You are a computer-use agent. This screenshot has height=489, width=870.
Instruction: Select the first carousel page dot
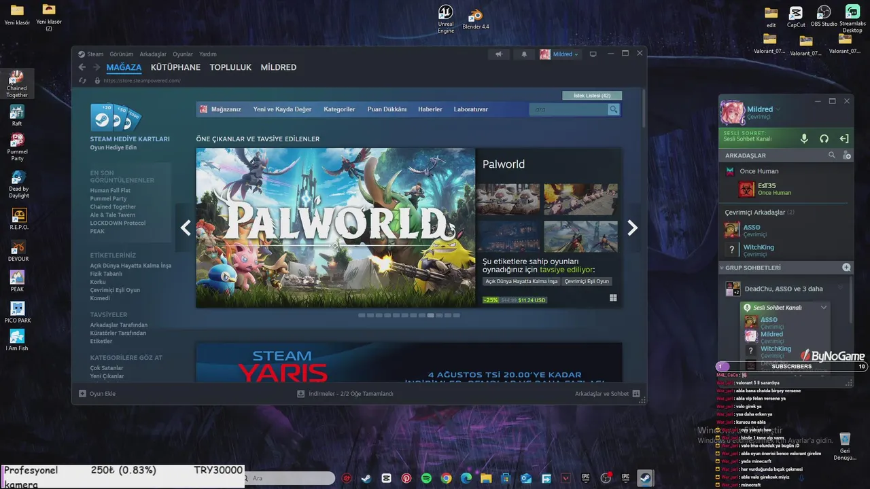pos(362,315)
